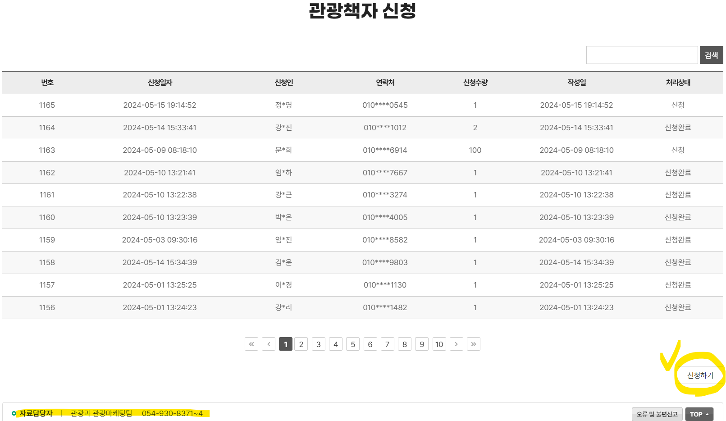Click the 번호 column header

[47, 82]
